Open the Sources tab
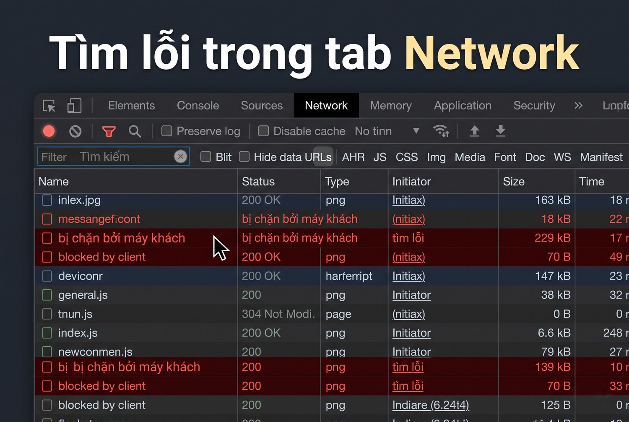Screen dimensions: 629x422 tap(262, 106)
